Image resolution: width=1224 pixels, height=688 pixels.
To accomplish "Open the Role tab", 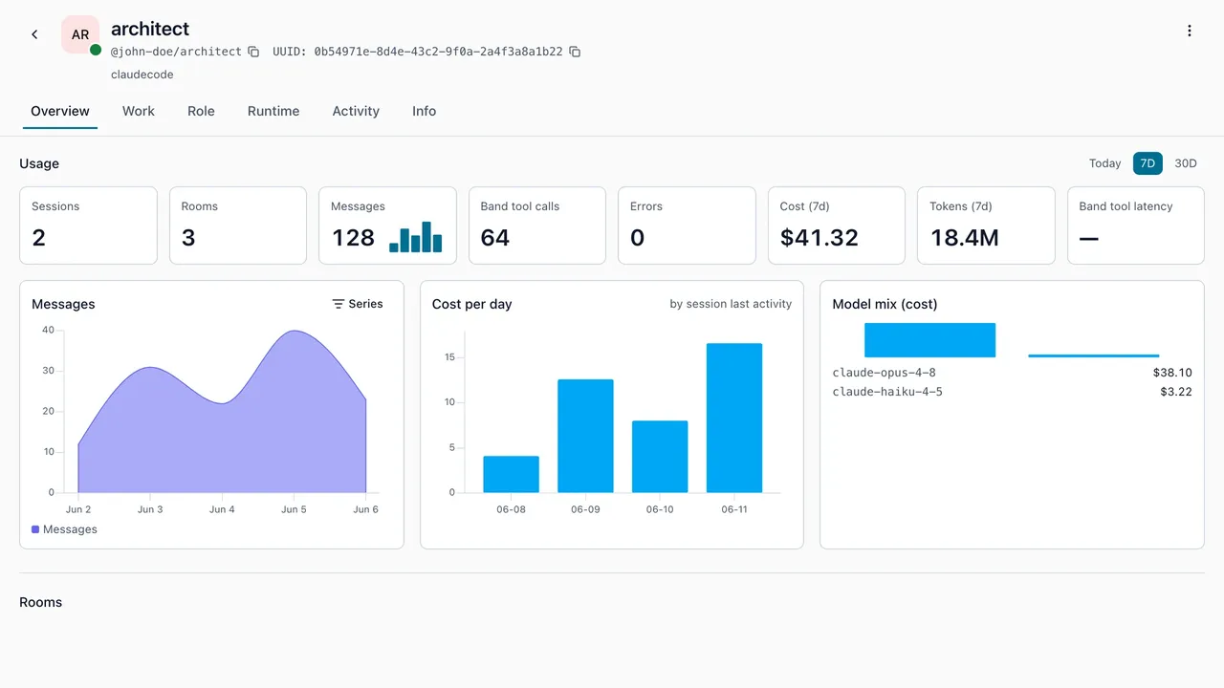I will point(201,111).
